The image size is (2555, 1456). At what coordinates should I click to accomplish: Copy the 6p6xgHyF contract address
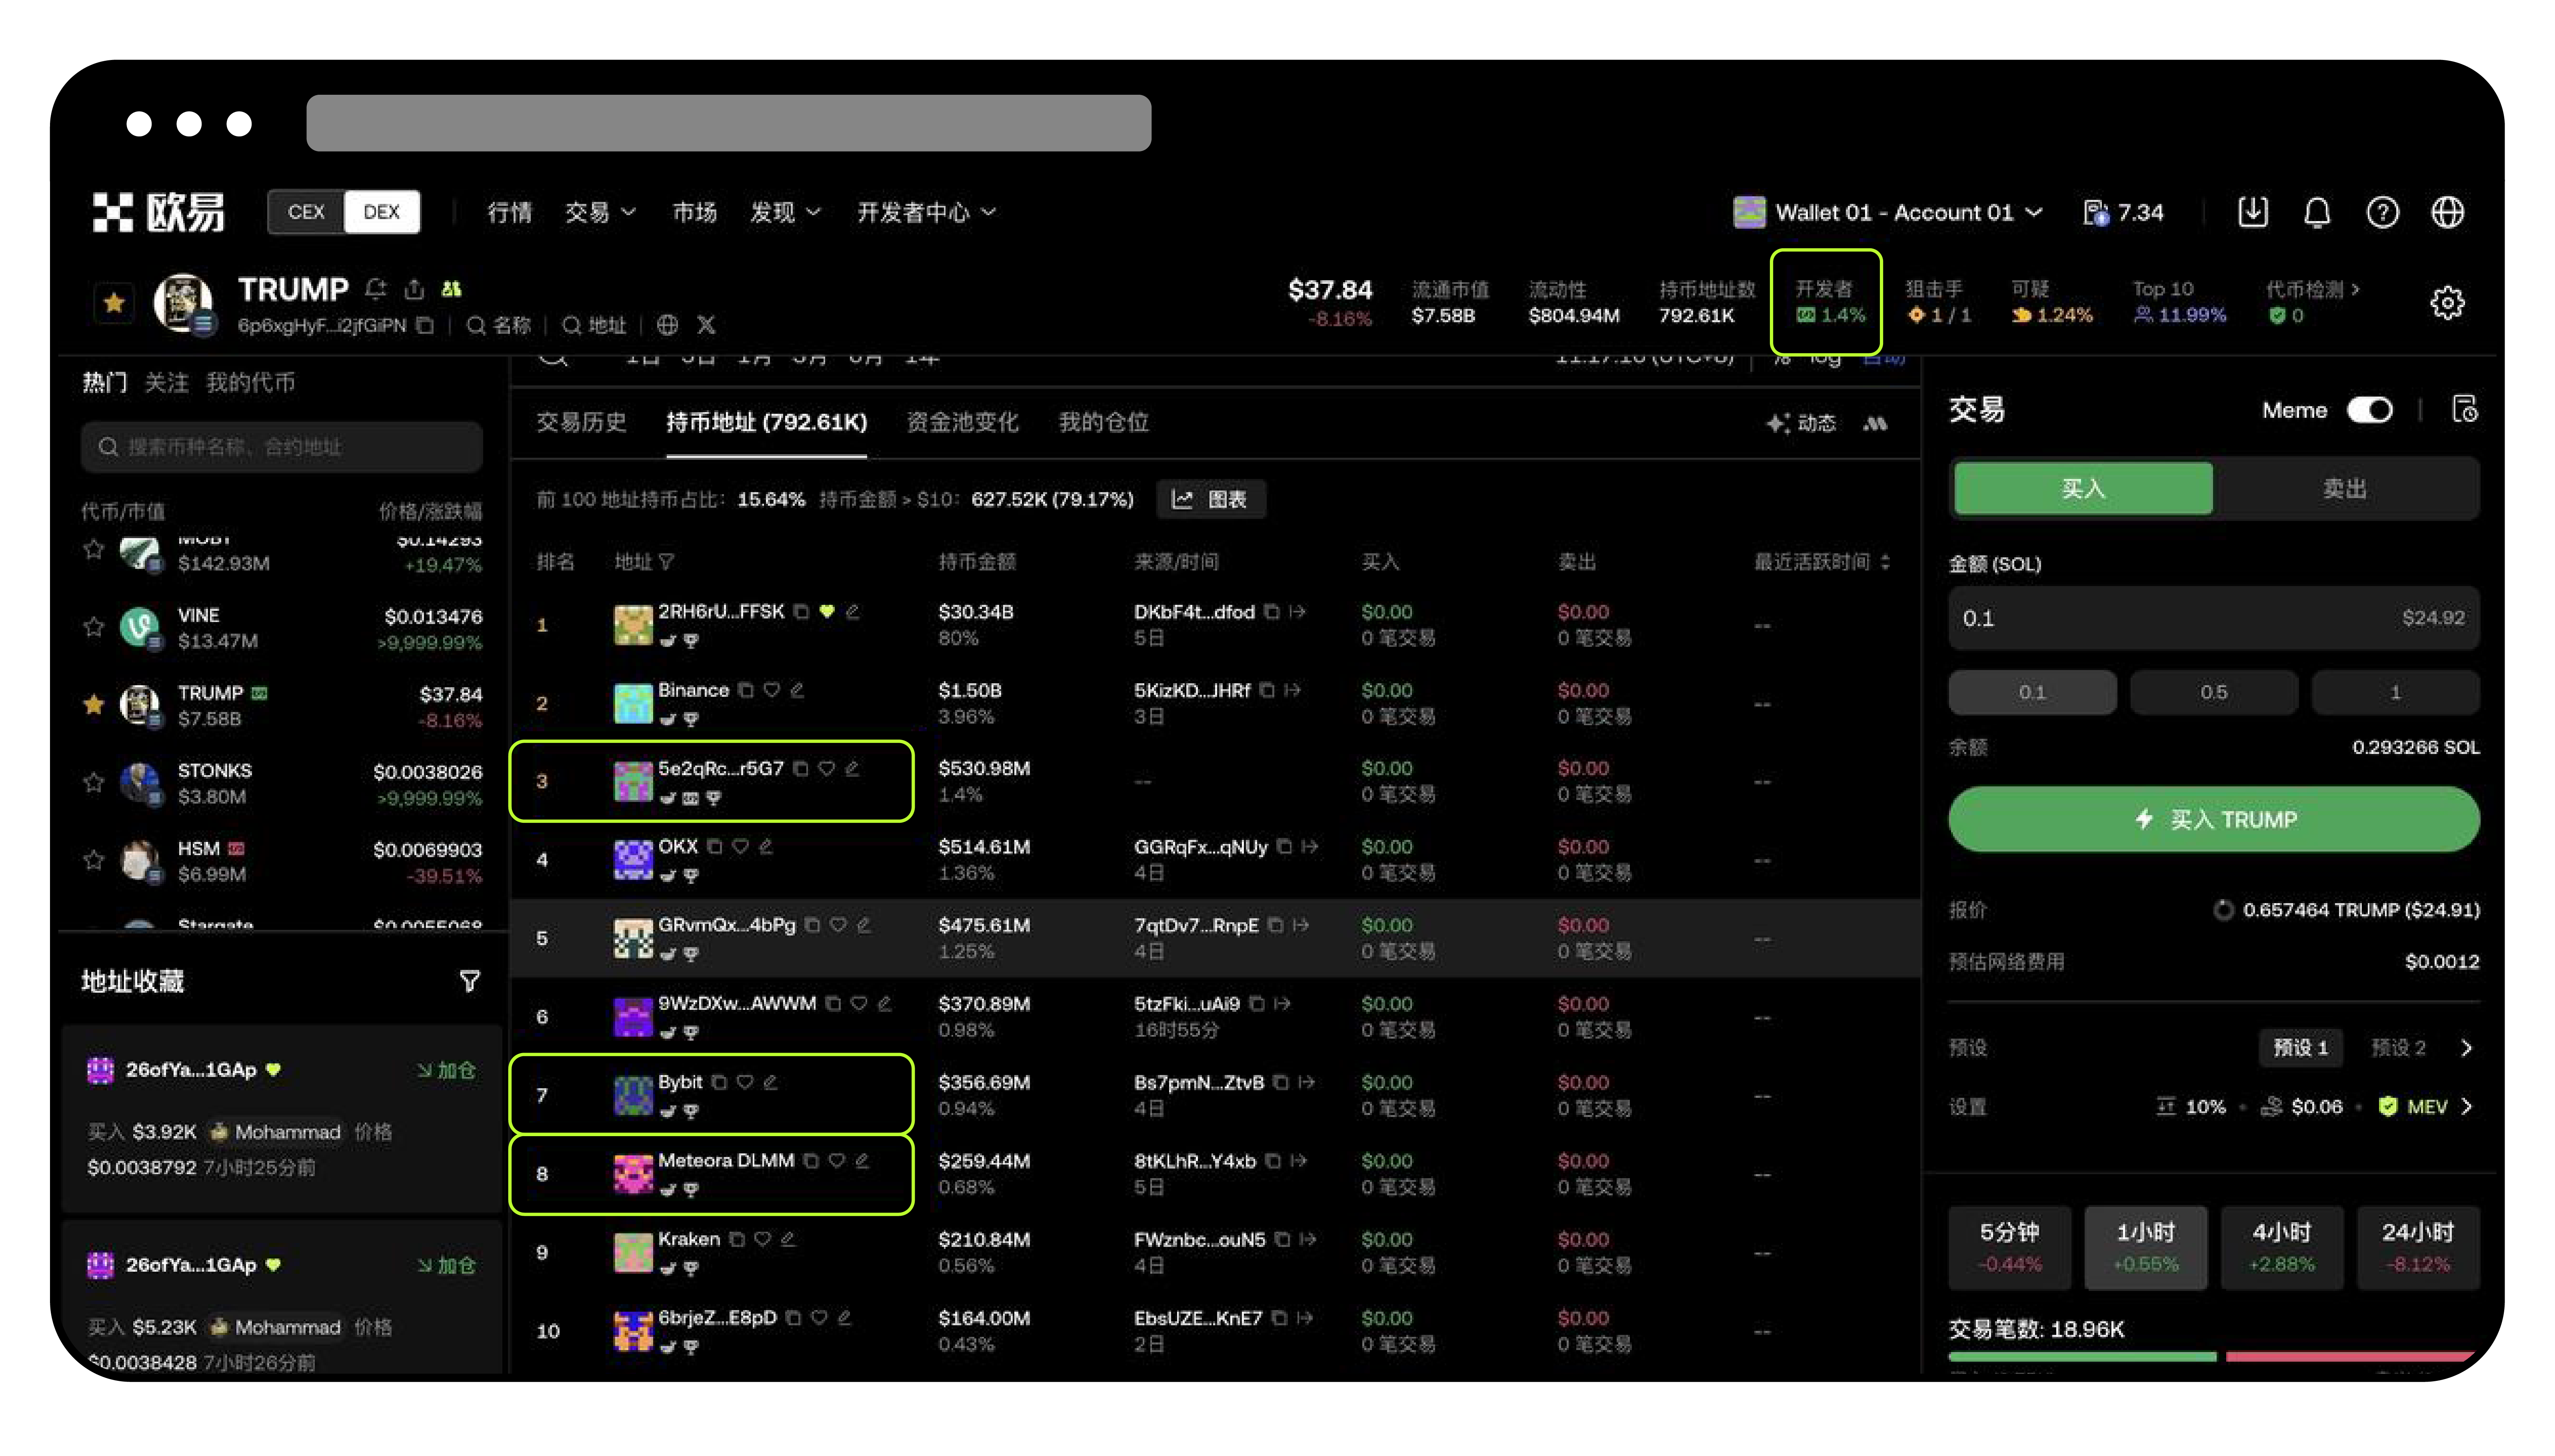[425, 325]
